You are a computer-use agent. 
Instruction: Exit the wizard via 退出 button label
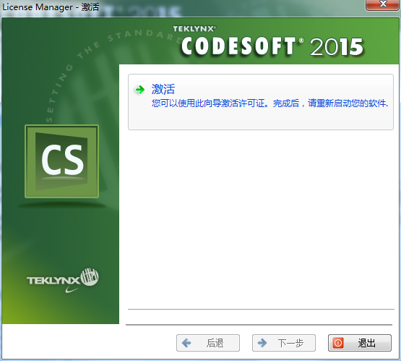coord(366,343)
